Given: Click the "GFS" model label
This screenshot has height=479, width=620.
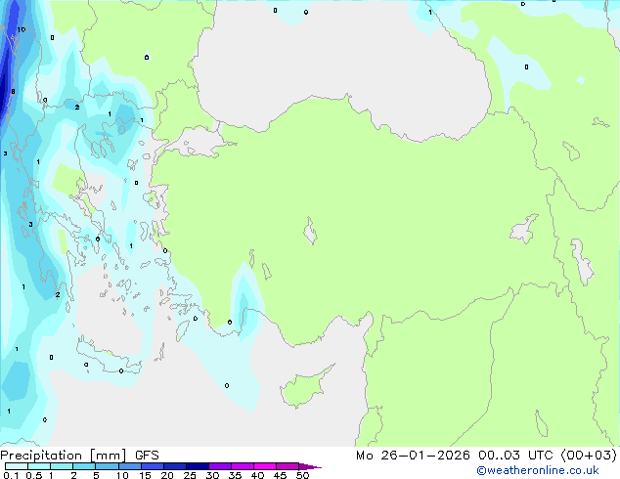Looking at the screenshot, I should (147, 456).
